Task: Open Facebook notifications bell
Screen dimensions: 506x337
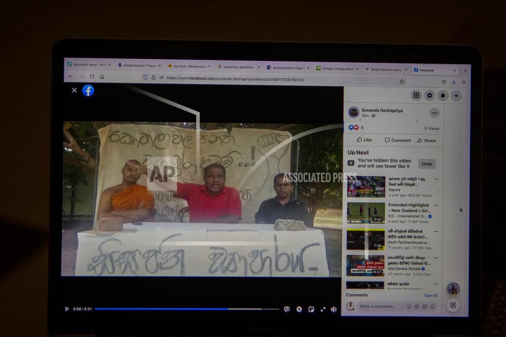Action: (x=443, y=96)
